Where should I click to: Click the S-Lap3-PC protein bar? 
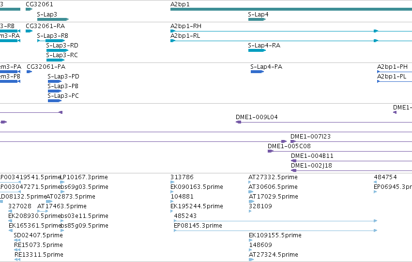(x=55, y=101)
